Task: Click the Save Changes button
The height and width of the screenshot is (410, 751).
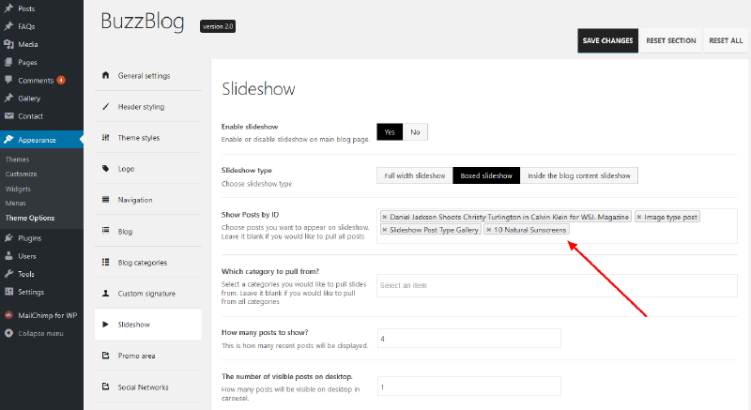Action: pyautogui.click(x=607, y=41)
